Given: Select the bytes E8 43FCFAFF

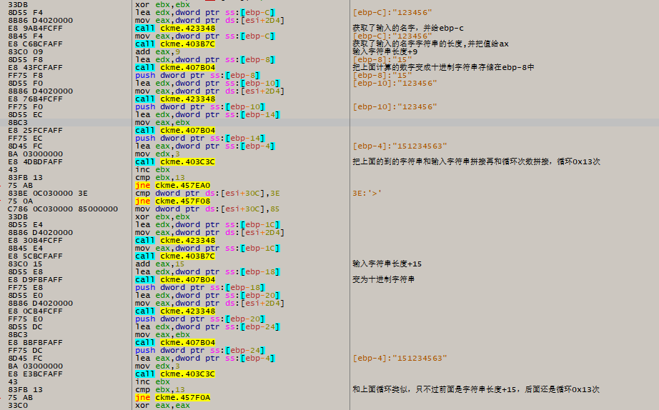Looking at the screenshot, I should tap(35, 68).
